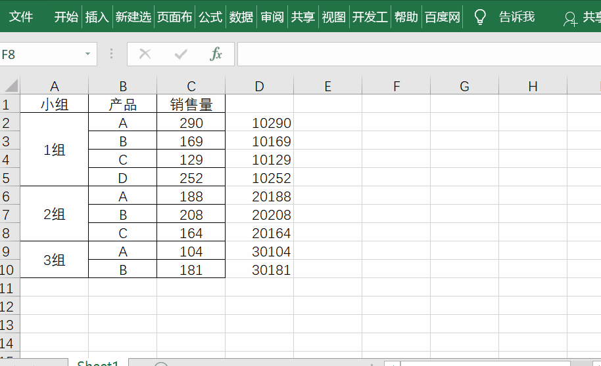Click the 产品 header cell
Screen dimensions: 601x366
(123, 104)
